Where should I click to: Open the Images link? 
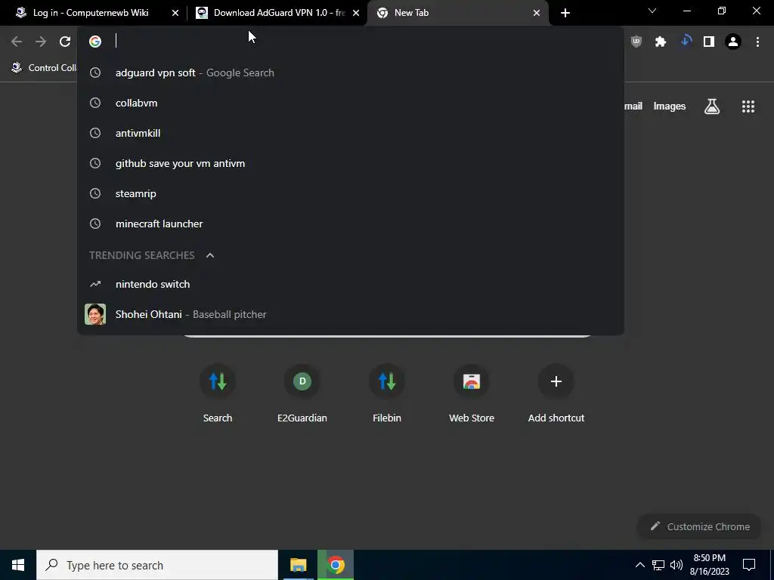click(670, 106)
